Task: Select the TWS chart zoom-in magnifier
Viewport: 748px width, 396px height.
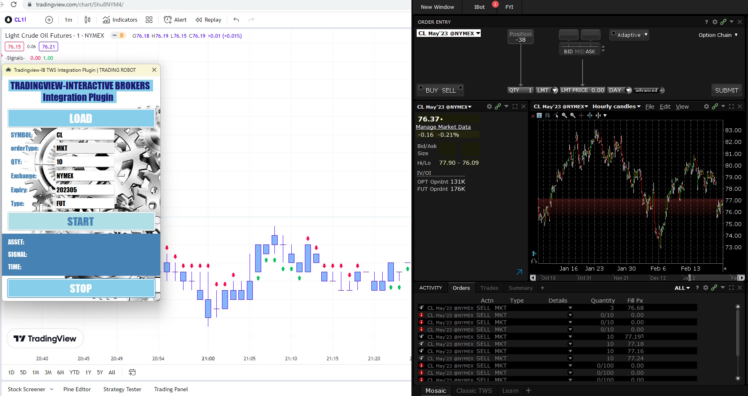Action: click(564, 115)
